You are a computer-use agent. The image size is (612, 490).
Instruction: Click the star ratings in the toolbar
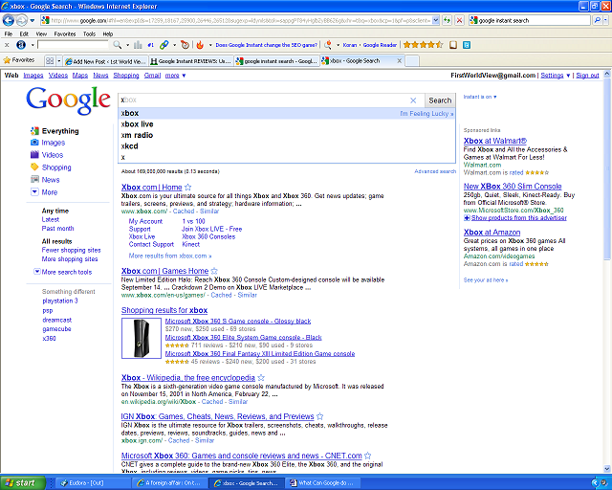point(423,45)
